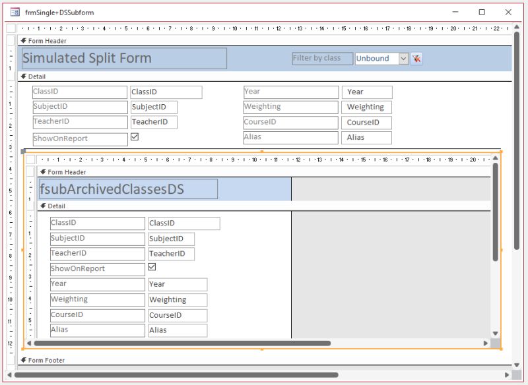Toggle the ShowOnReport checkbox in the subform

click(x=152, y=268)
